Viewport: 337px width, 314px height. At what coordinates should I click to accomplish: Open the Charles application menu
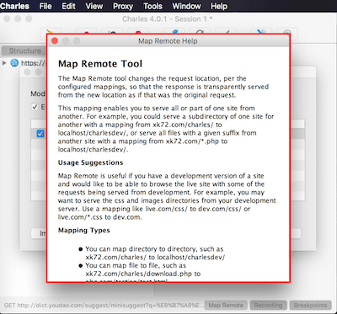14,6
